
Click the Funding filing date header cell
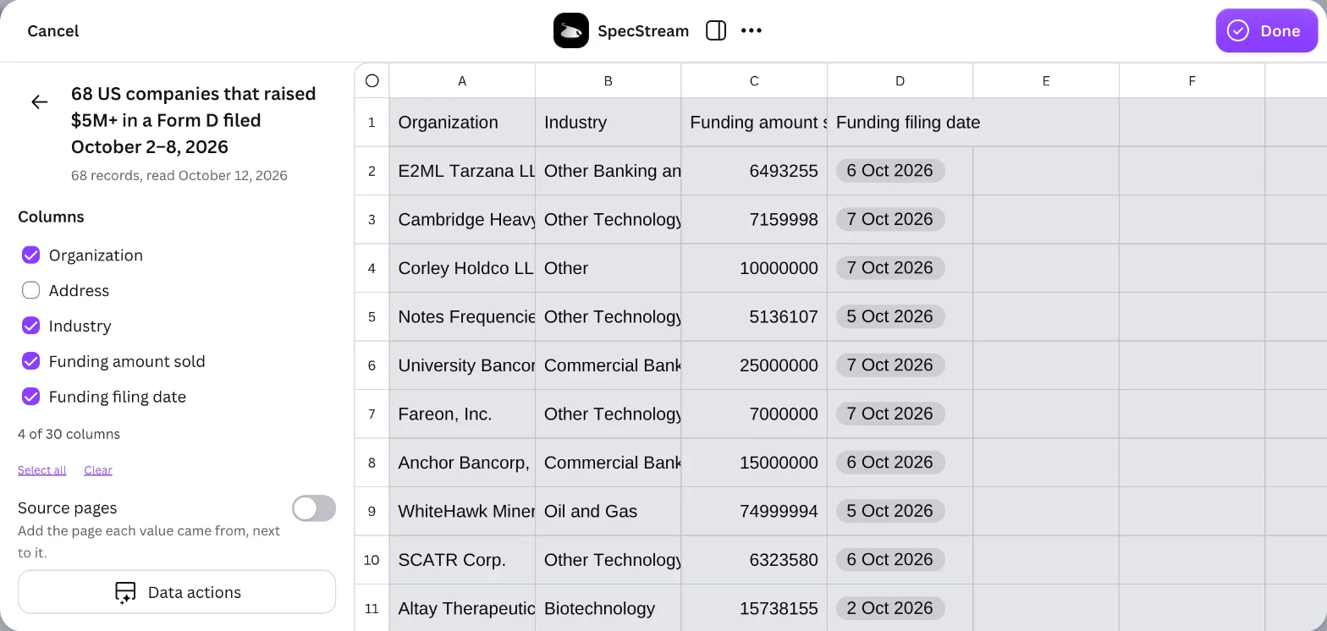[900, 122]
